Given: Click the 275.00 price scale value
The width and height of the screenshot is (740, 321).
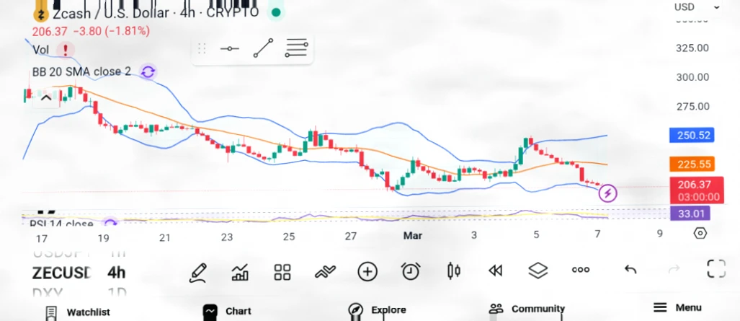Looking at the screenshot, I should click(x=692, y=107).
